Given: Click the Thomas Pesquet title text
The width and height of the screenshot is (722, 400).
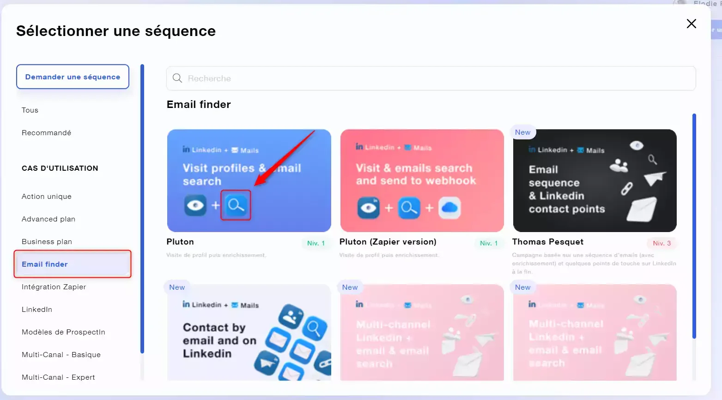Looking at the screenshot, I should 548,242.
